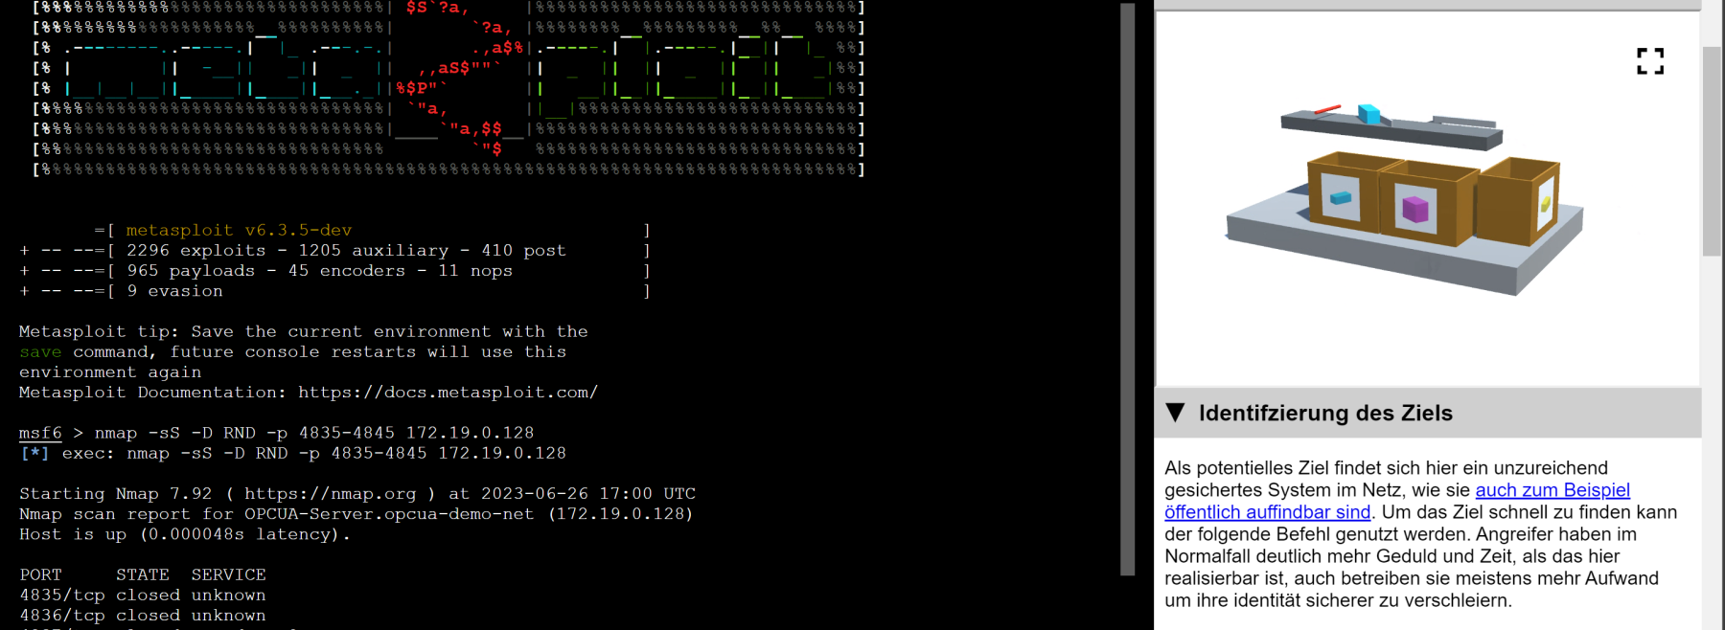The image size is (1725, 630).
Task: Click the '[*] exec: nmap' output line
Action: coord(292,453)
